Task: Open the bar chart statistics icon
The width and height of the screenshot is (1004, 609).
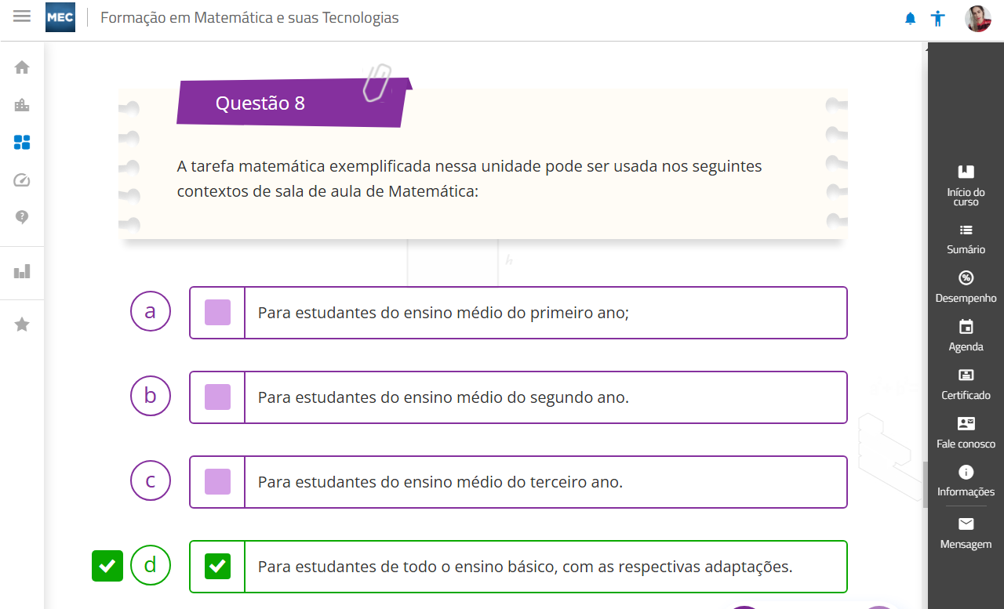Action: click(22, 271)
